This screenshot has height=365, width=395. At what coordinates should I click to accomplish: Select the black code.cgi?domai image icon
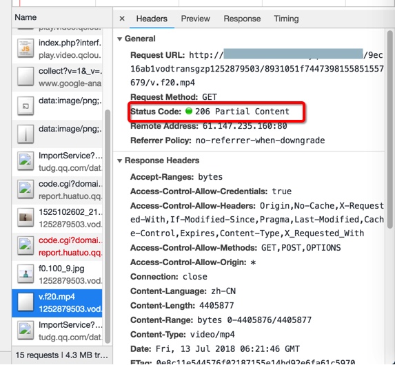(26, 189)
